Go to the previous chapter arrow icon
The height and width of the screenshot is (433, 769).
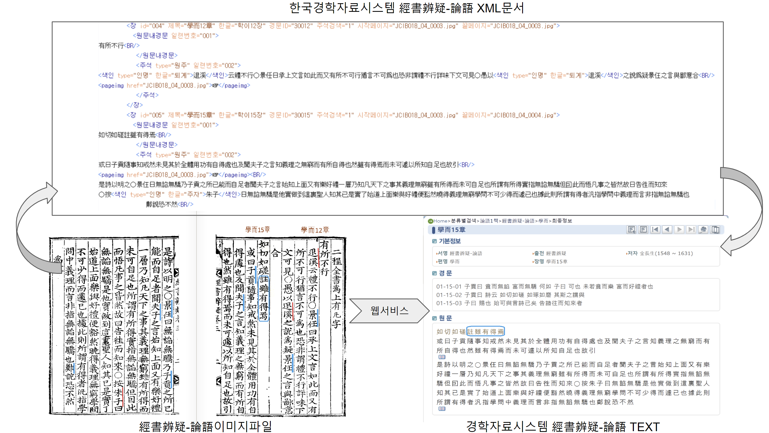click(x=667, y=230)
